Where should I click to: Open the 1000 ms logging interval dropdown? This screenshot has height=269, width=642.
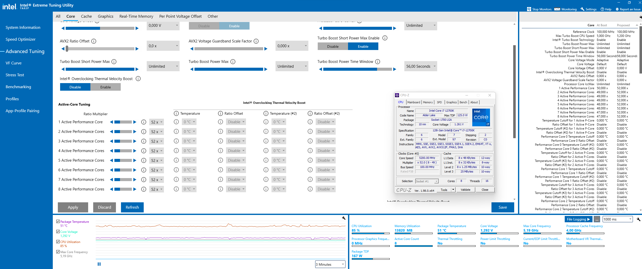tap(618, 219)
